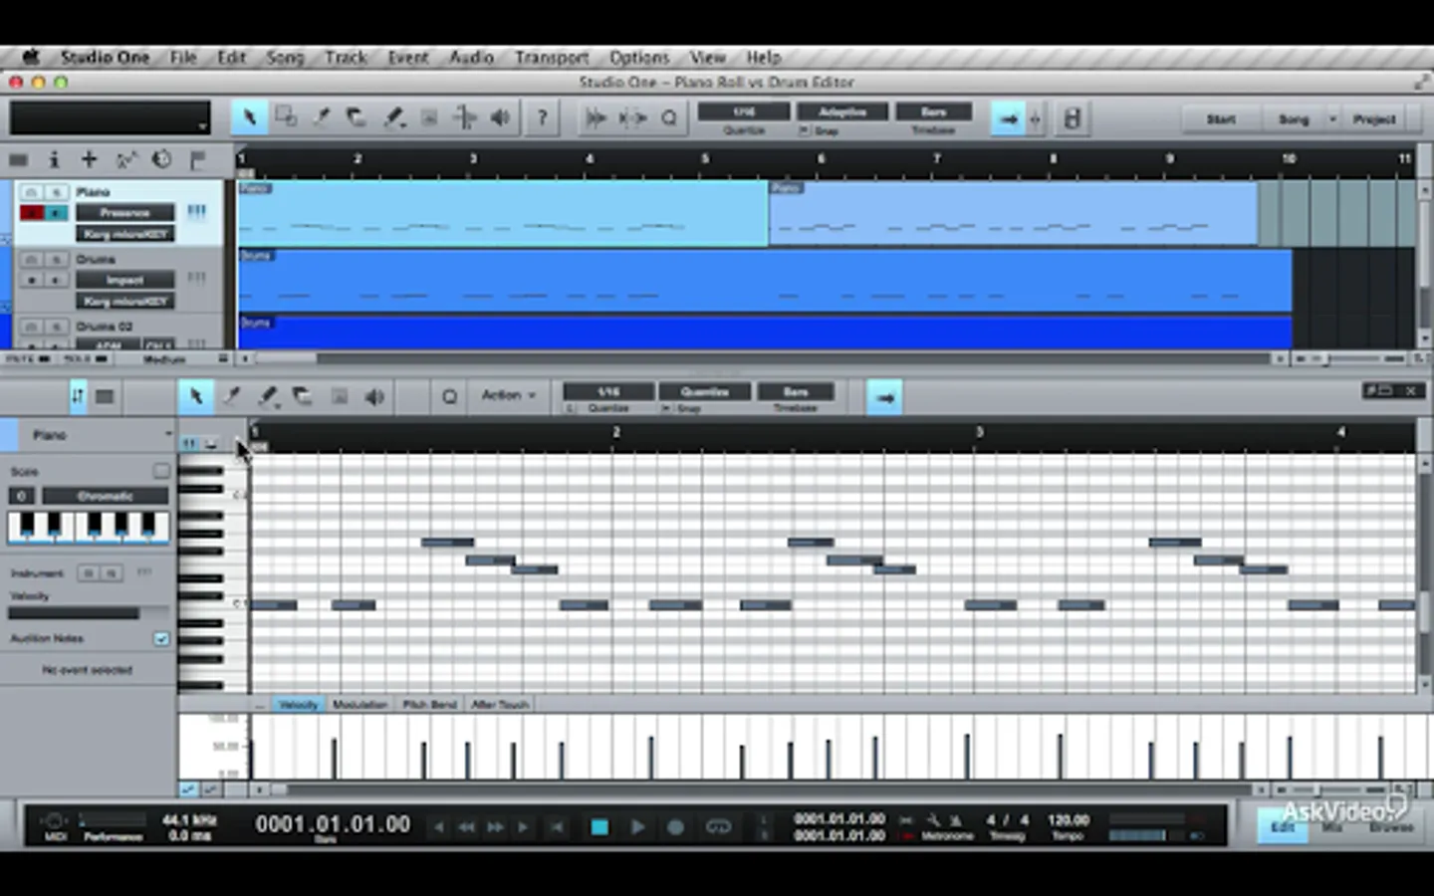
Task: Select the Range tool in the main toolbar
Action: coord(286,118)
